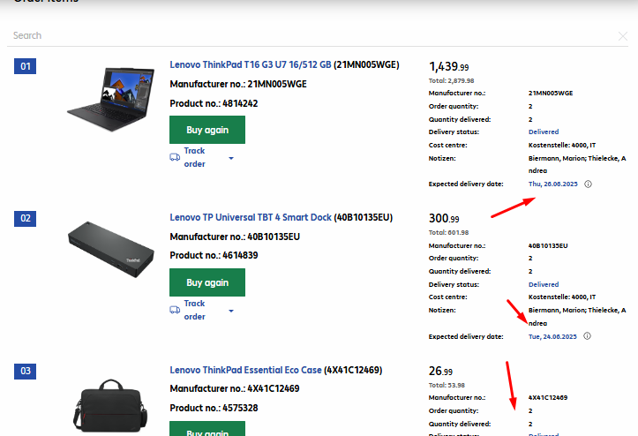638x436 pixels.
Task: Open Lenovo TP Universal TBT 4 Smart Dock link
Action: coord(251,217)
